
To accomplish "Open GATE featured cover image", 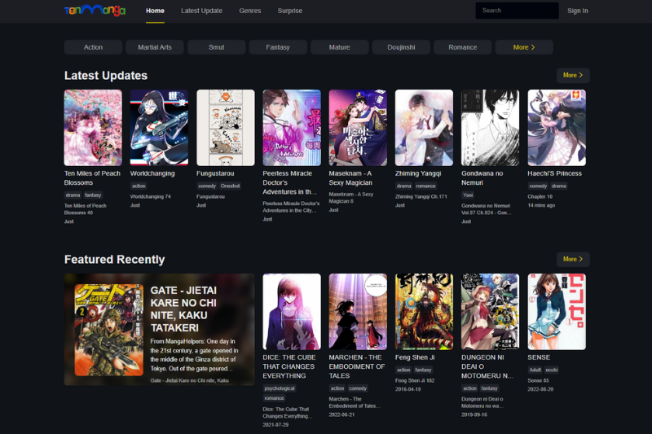I will click(109, 330).
